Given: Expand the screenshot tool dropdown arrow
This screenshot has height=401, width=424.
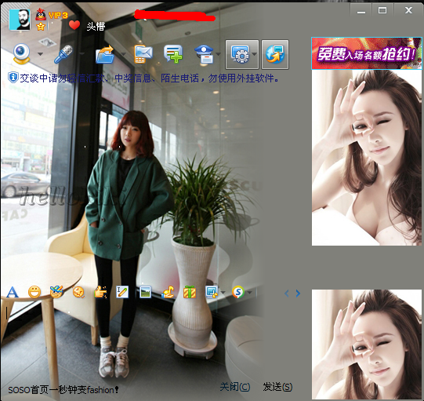Looking at the screenshot, I should pyautogui.click(x=223, y=293).
